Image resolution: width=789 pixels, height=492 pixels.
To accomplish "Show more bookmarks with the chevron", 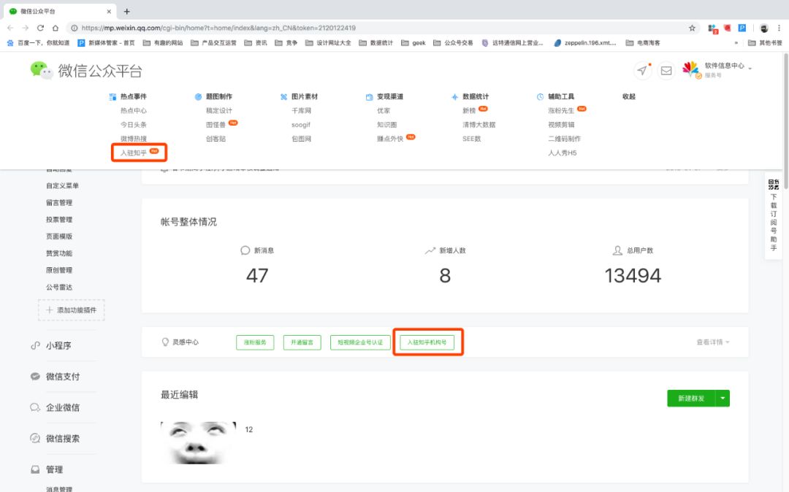I will [736, 43].
